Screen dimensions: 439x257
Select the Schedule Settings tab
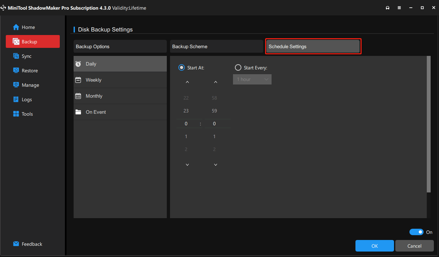pos(313,46)
